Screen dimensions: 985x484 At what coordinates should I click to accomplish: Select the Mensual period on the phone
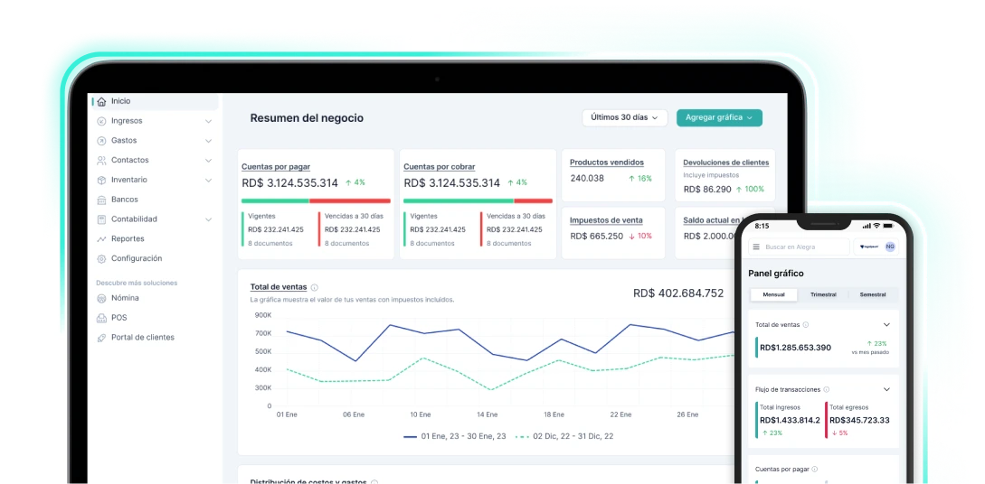(774, 294)
